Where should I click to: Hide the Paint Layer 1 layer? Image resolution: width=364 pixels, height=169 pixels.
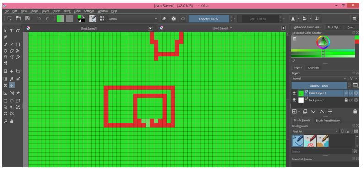click(x=294, y=93)
